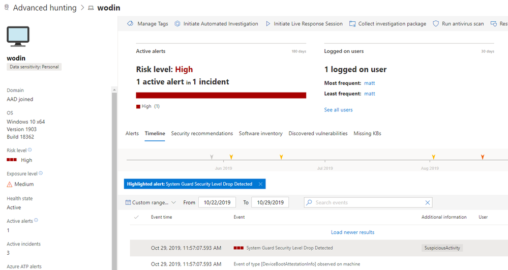Screen dimensions: 508x270
Task: Click the red severity squares on alert row
Action: pyautogui.click(x=238, y=248)
